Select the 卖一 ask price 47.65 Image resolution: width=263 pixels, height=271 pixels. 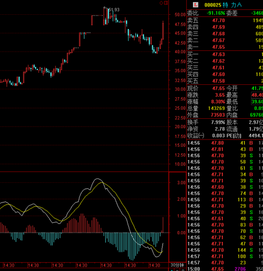tap(219, 47)
